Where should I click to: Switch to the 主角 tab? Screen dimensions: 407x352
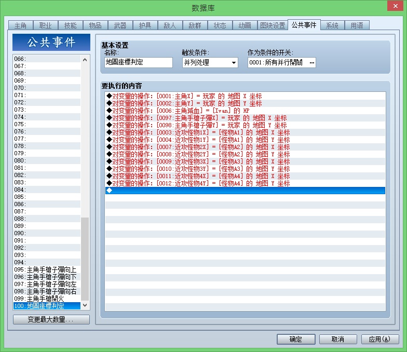[x=21, y=25]
